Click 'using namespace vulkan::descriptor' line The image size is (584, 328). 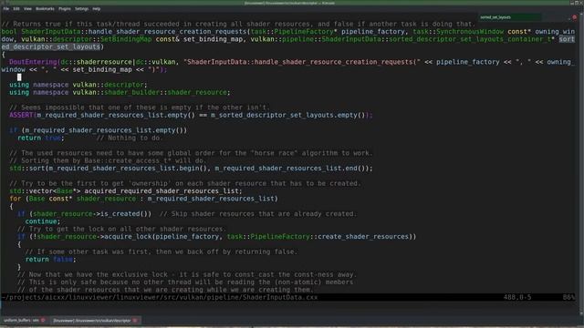click(78, 85)
